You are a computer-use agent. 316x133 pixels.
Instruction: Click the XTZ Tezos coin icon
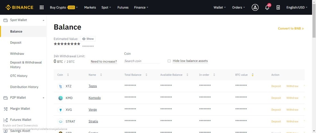tap(60, 86)
